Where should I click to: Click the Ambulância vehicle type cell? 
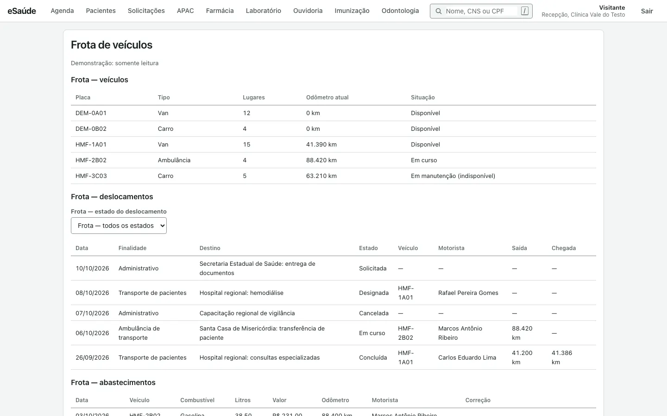click(x=174, y=160)
